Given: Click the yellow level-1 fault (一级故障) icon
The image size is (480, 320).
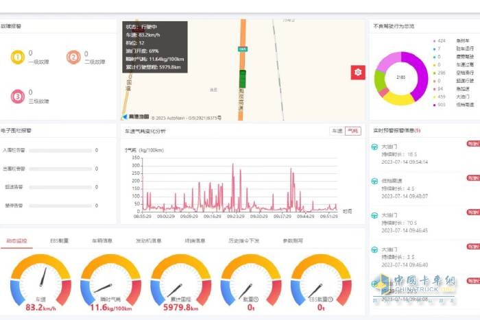Looking at the screenshot, I should [17, 57].
